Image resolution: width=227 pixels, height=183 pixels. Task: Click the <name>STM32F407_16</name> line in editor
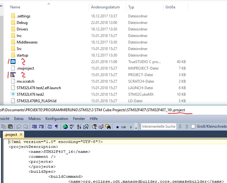pos(59,152)
